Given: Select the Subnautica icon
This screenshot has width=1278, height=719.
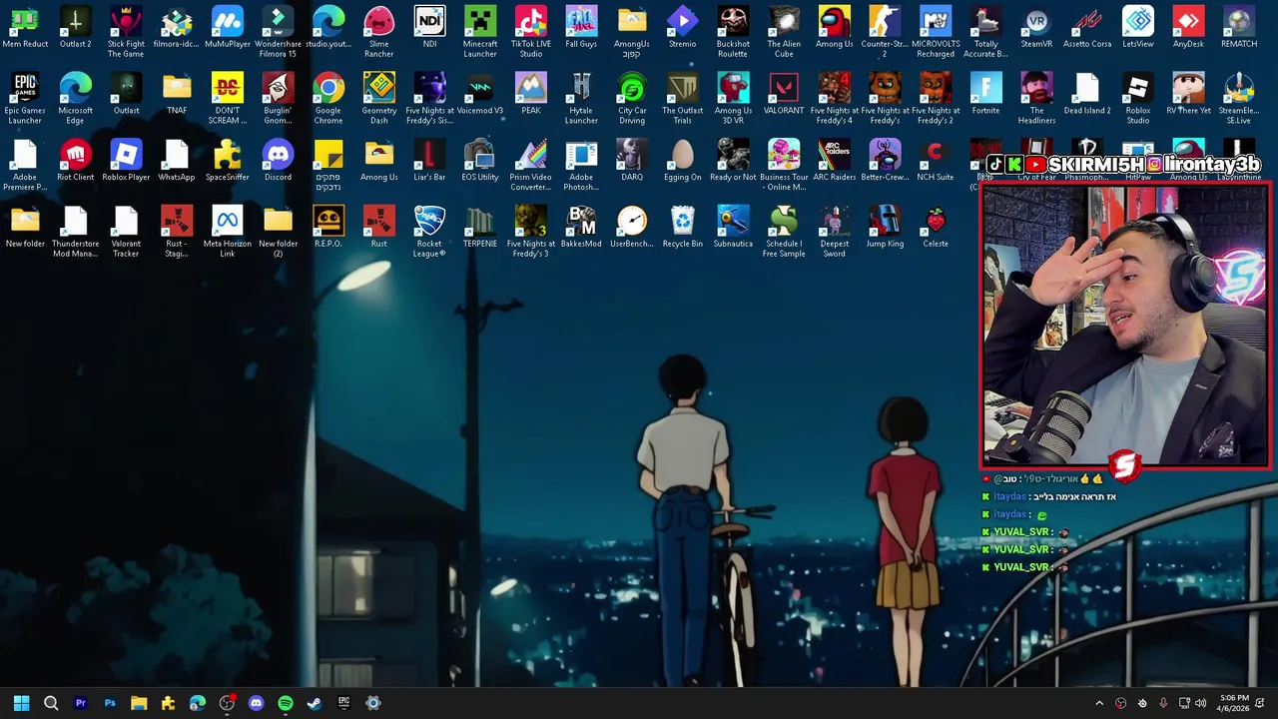Looking at the screenshot, I should click(733, 228).
